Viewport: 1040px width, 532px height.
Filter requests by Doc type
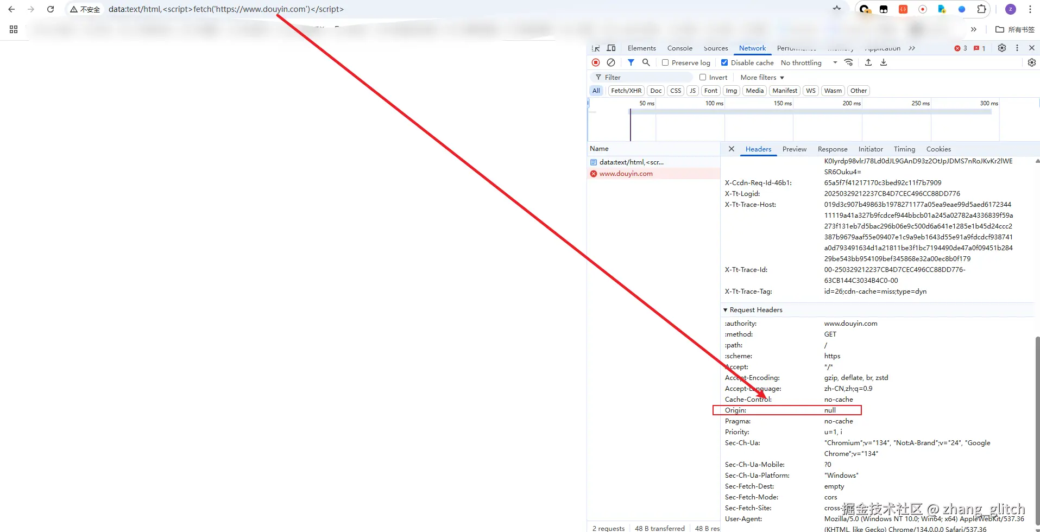click(656, 91)
